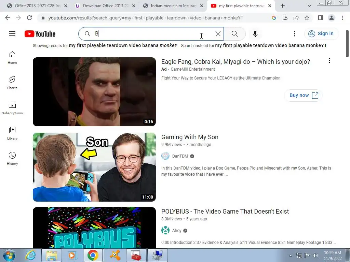The height and width of the screenshot is (262, 350).
Task: Close the Office 2013-2021 C2R tab
Action: coord(66,6)
